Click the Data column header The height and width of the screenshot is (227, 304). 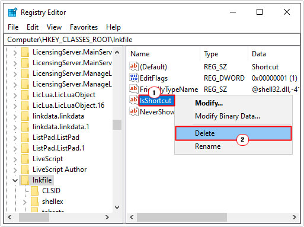274,54
